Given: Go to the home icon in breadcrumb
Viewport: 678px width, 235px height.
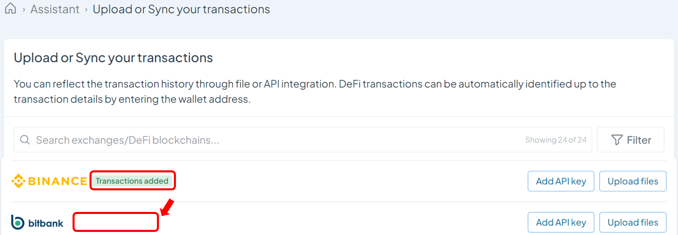Looking at the screenshot, I should 10,9.
